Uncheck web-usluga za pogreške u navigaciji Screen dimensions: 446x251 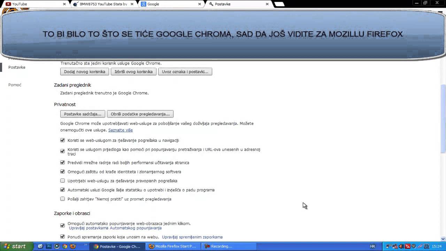(63, 140)
